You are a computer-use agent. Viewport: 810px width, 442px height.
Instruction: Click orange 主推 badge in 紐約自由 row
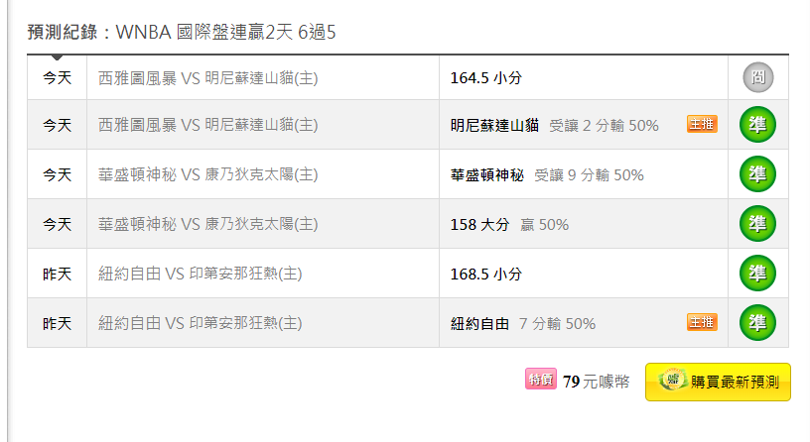[702, 322]
